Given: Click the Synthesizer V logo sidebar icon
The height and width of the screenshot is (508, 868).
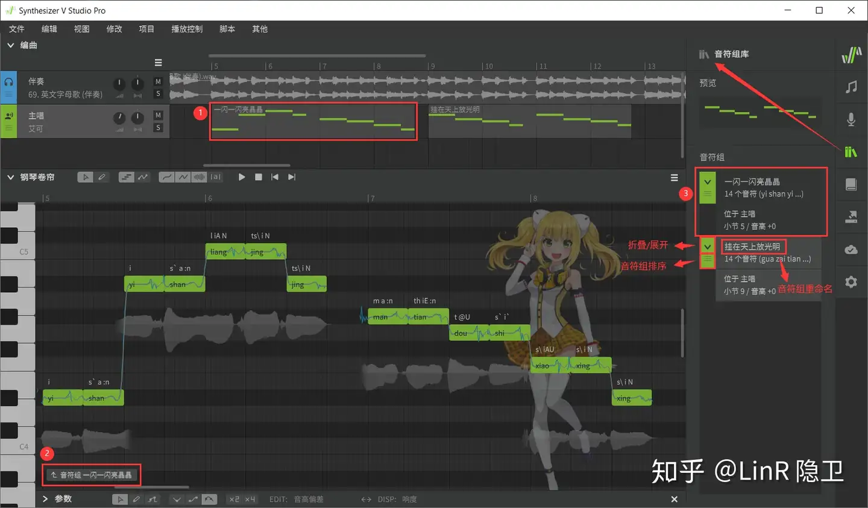Looking at the screenshot, I should (x=851, y=55).
